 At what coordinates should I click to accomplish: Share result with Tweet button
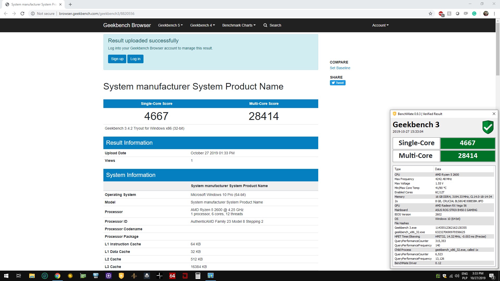337,83
